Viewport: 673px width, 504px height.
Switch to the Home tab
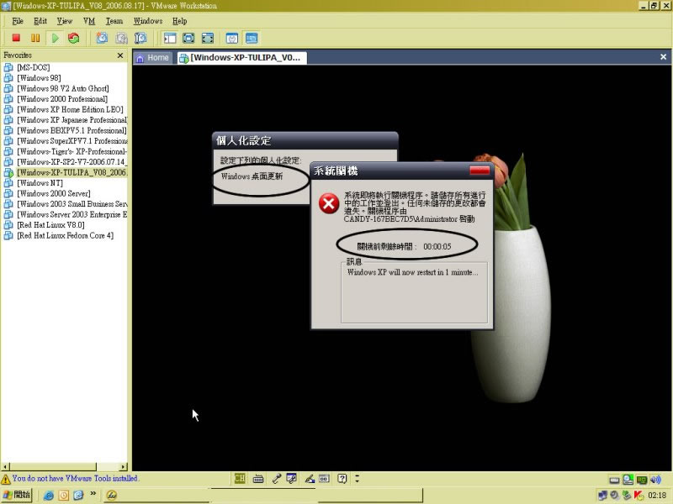click(153, 58)
